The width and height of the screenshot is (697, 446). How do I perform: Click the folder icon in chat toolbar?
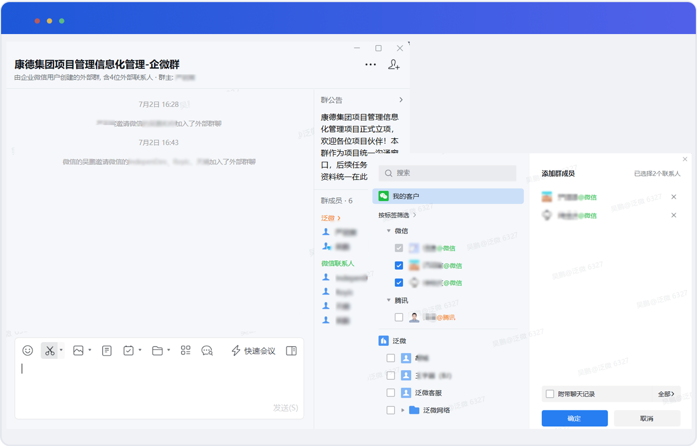point(157,351)
